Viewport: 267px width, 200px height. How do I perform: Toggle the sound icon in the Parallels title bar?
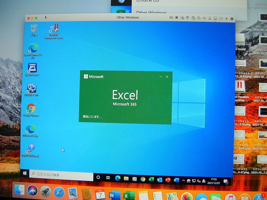pyautogui.click(x=204, y=18)
